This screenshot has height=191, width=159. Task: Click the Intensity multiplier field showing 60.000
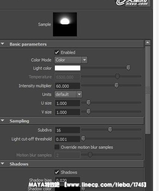(x=68, y=86)
